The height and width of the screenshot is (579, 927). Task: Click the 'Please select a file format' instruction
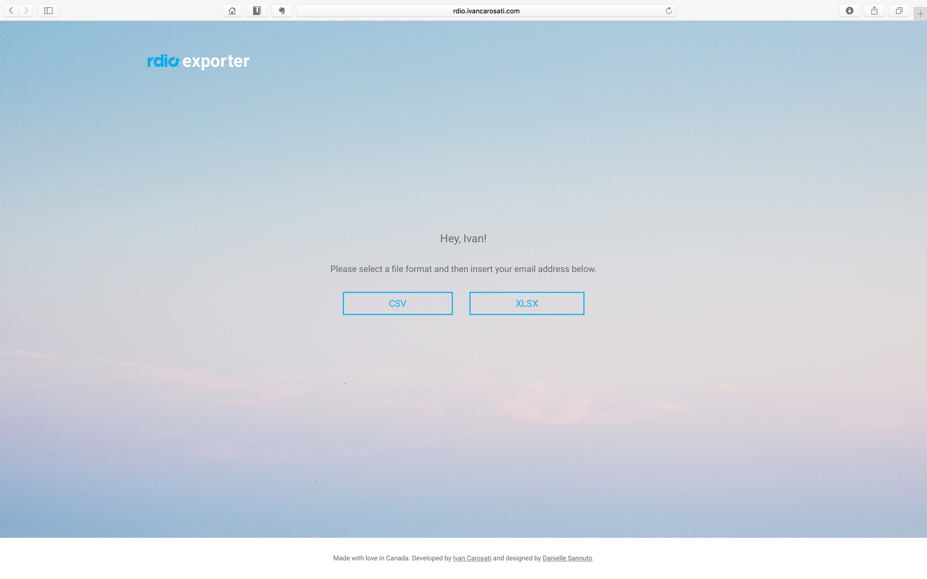pos(464,269)
